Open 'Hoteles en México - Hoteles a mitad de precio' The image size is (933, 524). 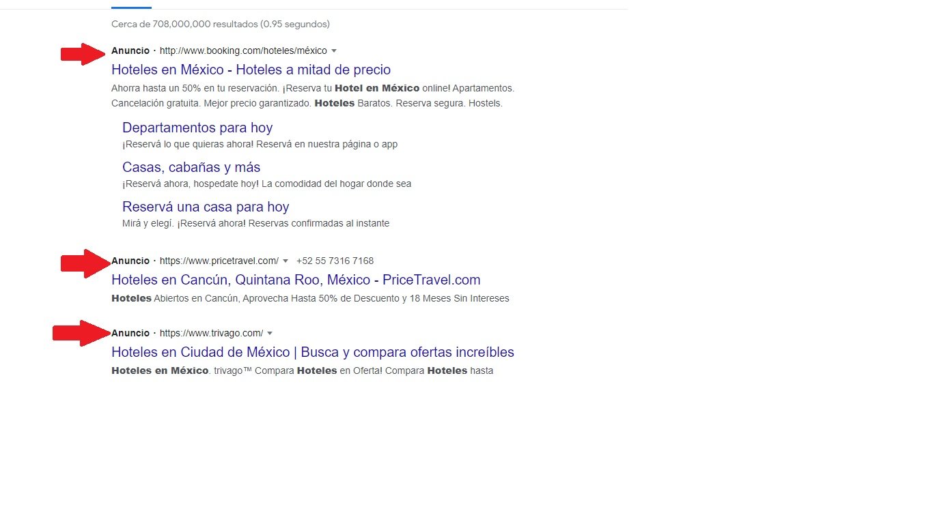tap(251, 70)
